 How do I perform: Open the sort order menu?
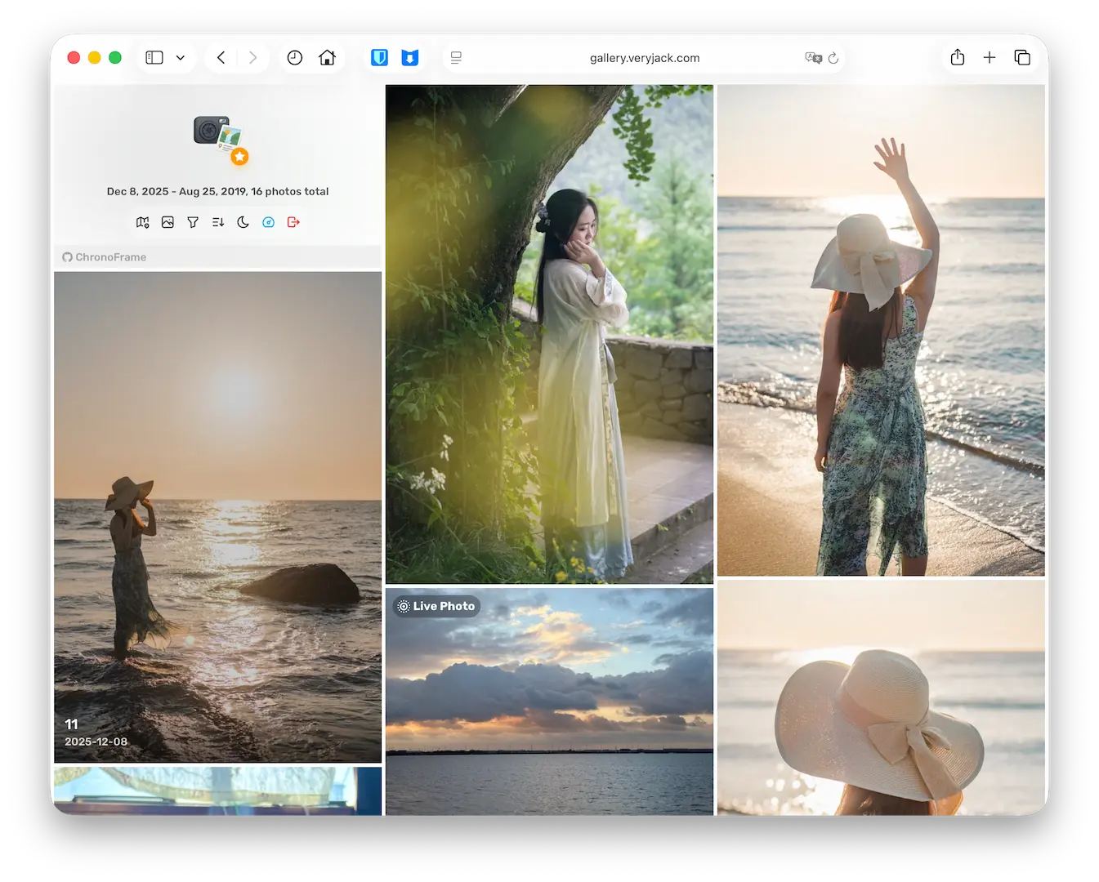click(x=218, y=222)
